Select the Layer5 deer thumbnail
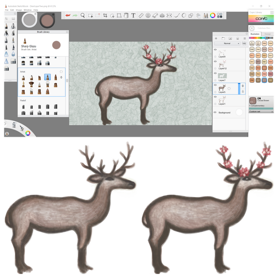 (222, 88)
